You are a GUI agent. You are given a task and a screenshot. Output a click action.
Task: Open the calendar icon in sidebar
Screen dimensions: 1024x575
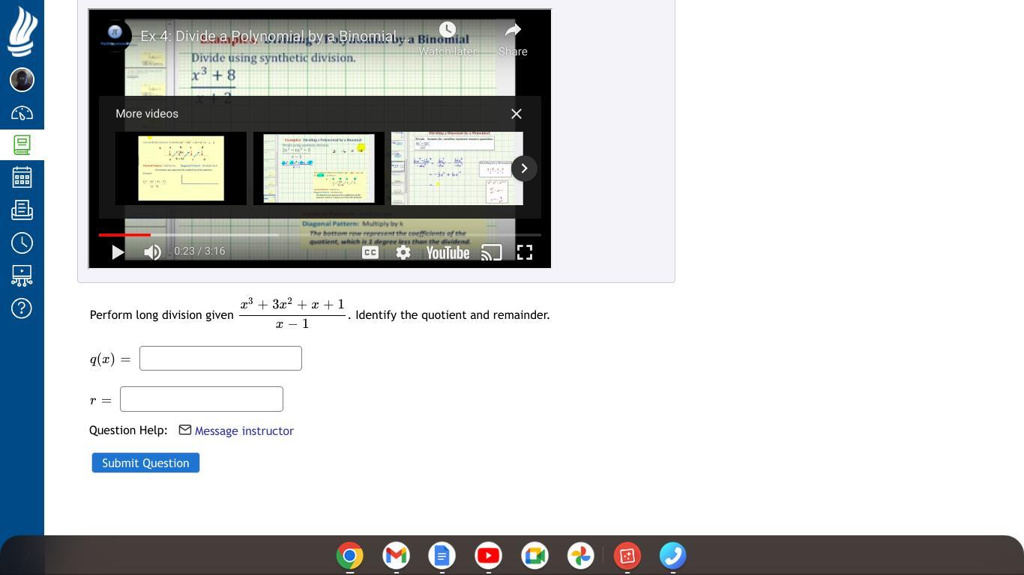coord(22,177)
